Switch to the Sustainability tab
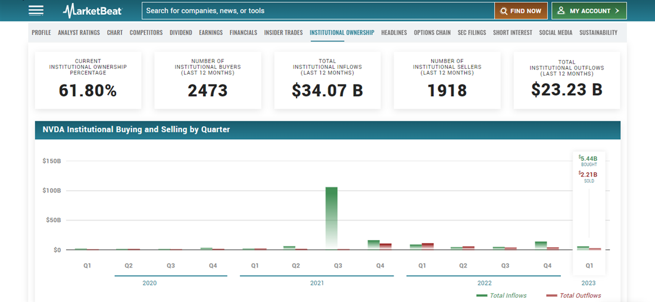655x302 pixels. point(598,33)
